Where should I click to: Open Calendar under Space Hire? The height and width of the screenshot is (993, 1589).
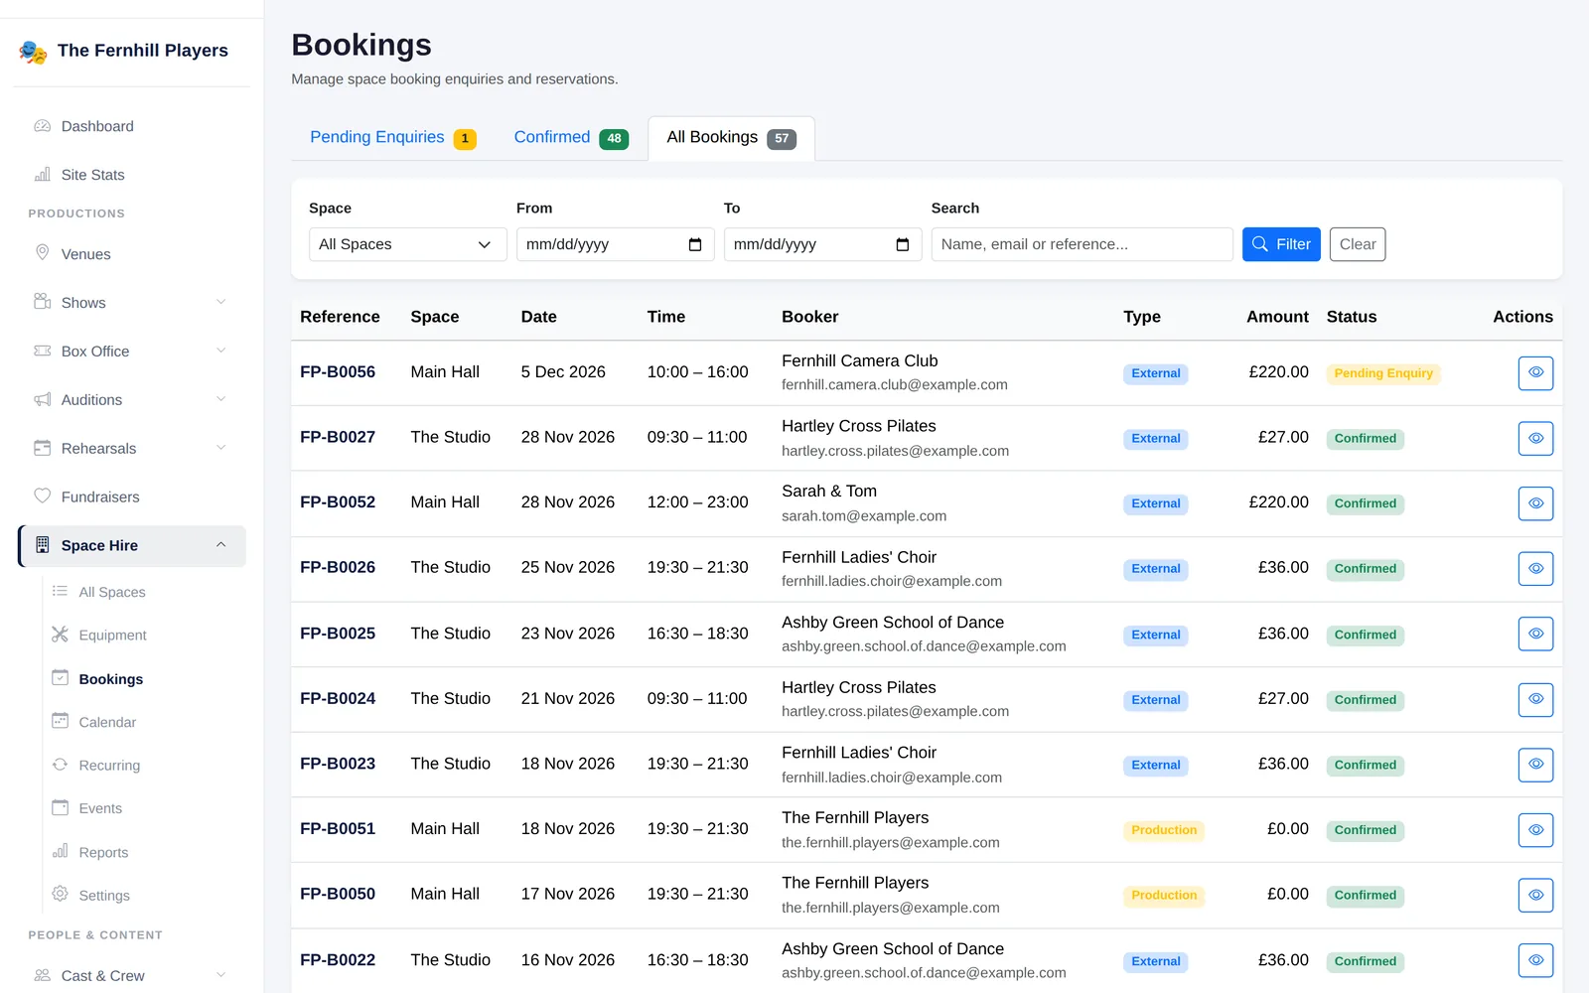145,722
